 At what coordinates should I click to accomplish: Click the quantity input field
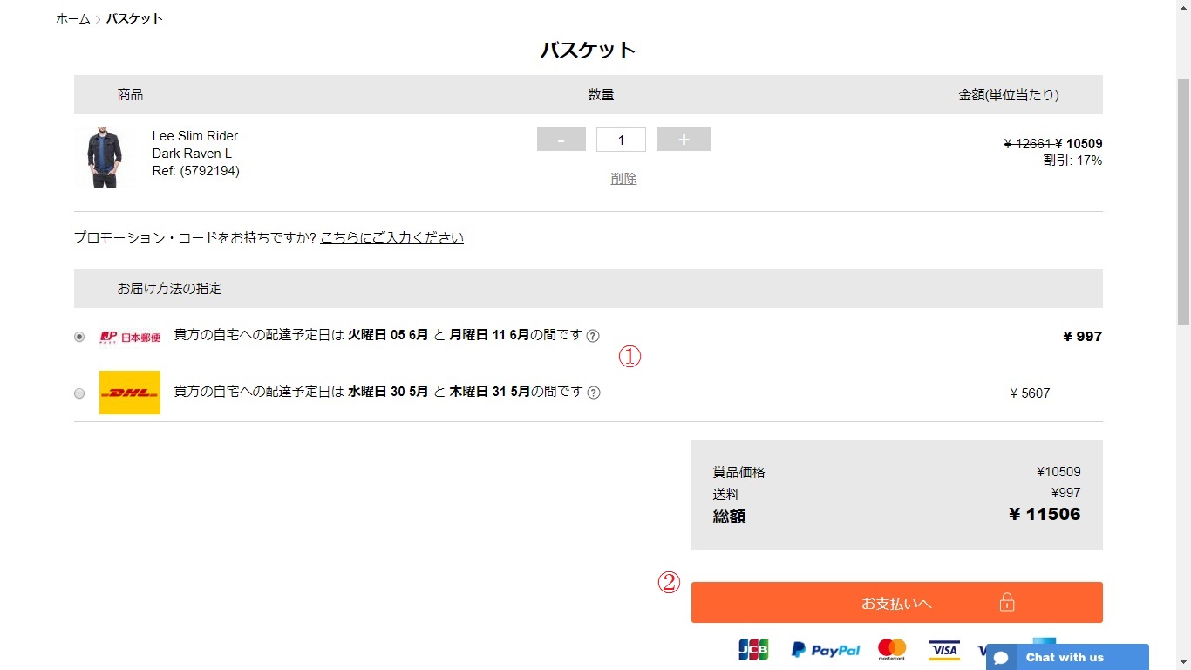point(621,140)
